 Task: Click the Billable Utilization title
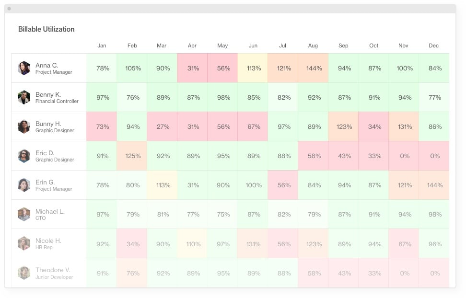(47, 29)
